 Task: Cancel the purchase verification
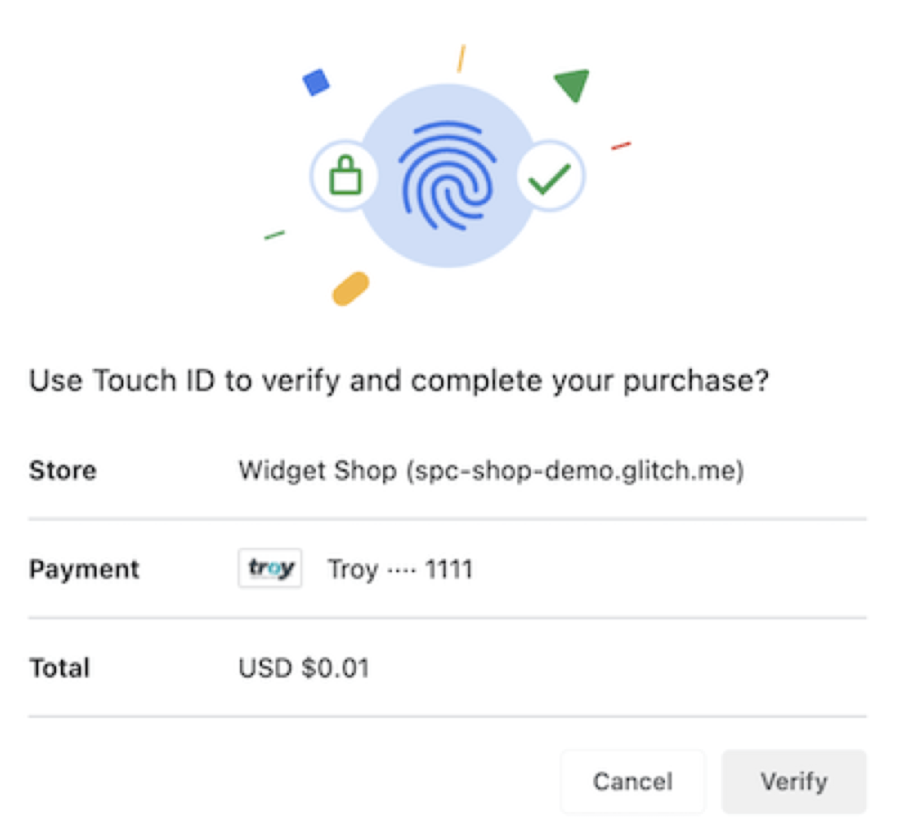(632, 781)
